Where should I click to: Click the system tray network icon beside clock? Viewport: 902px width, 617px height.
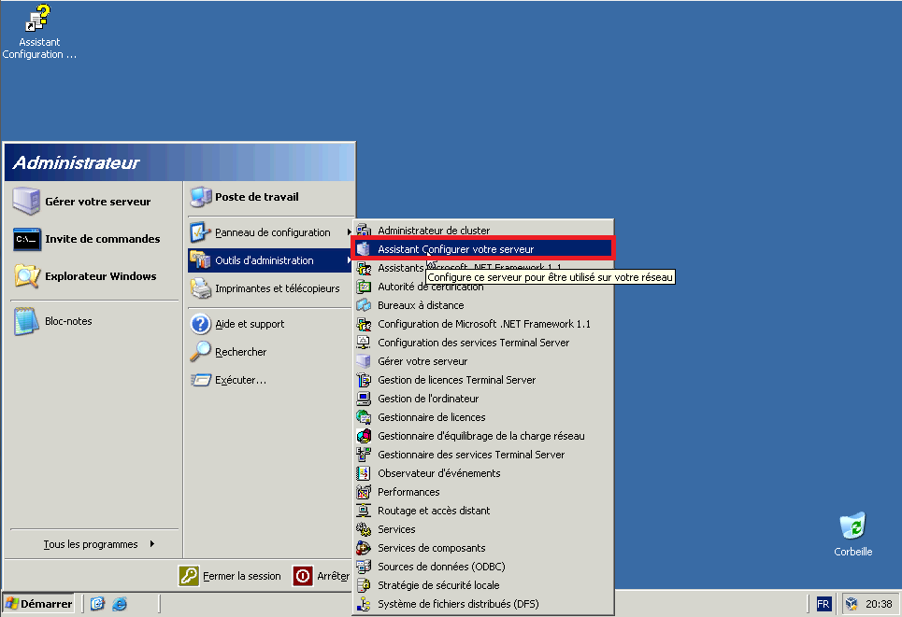(x=852, y=604)
